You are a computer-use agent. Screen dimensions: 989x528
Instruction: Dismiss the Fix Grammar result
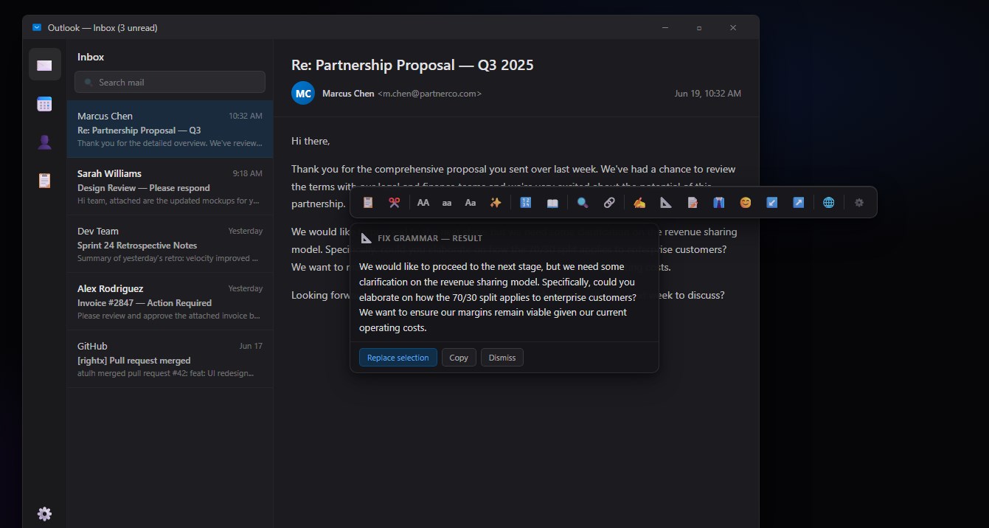[502, 358]
